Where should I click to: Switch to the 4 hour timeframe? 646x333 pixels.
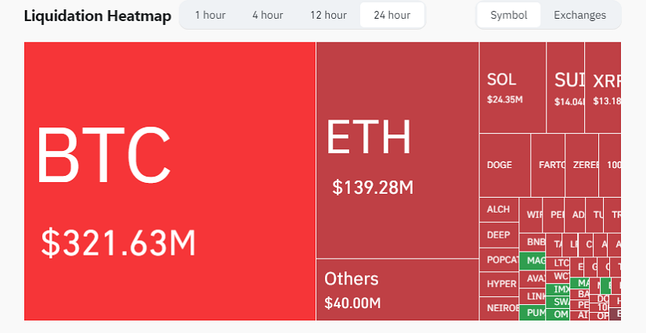point(268,16)
